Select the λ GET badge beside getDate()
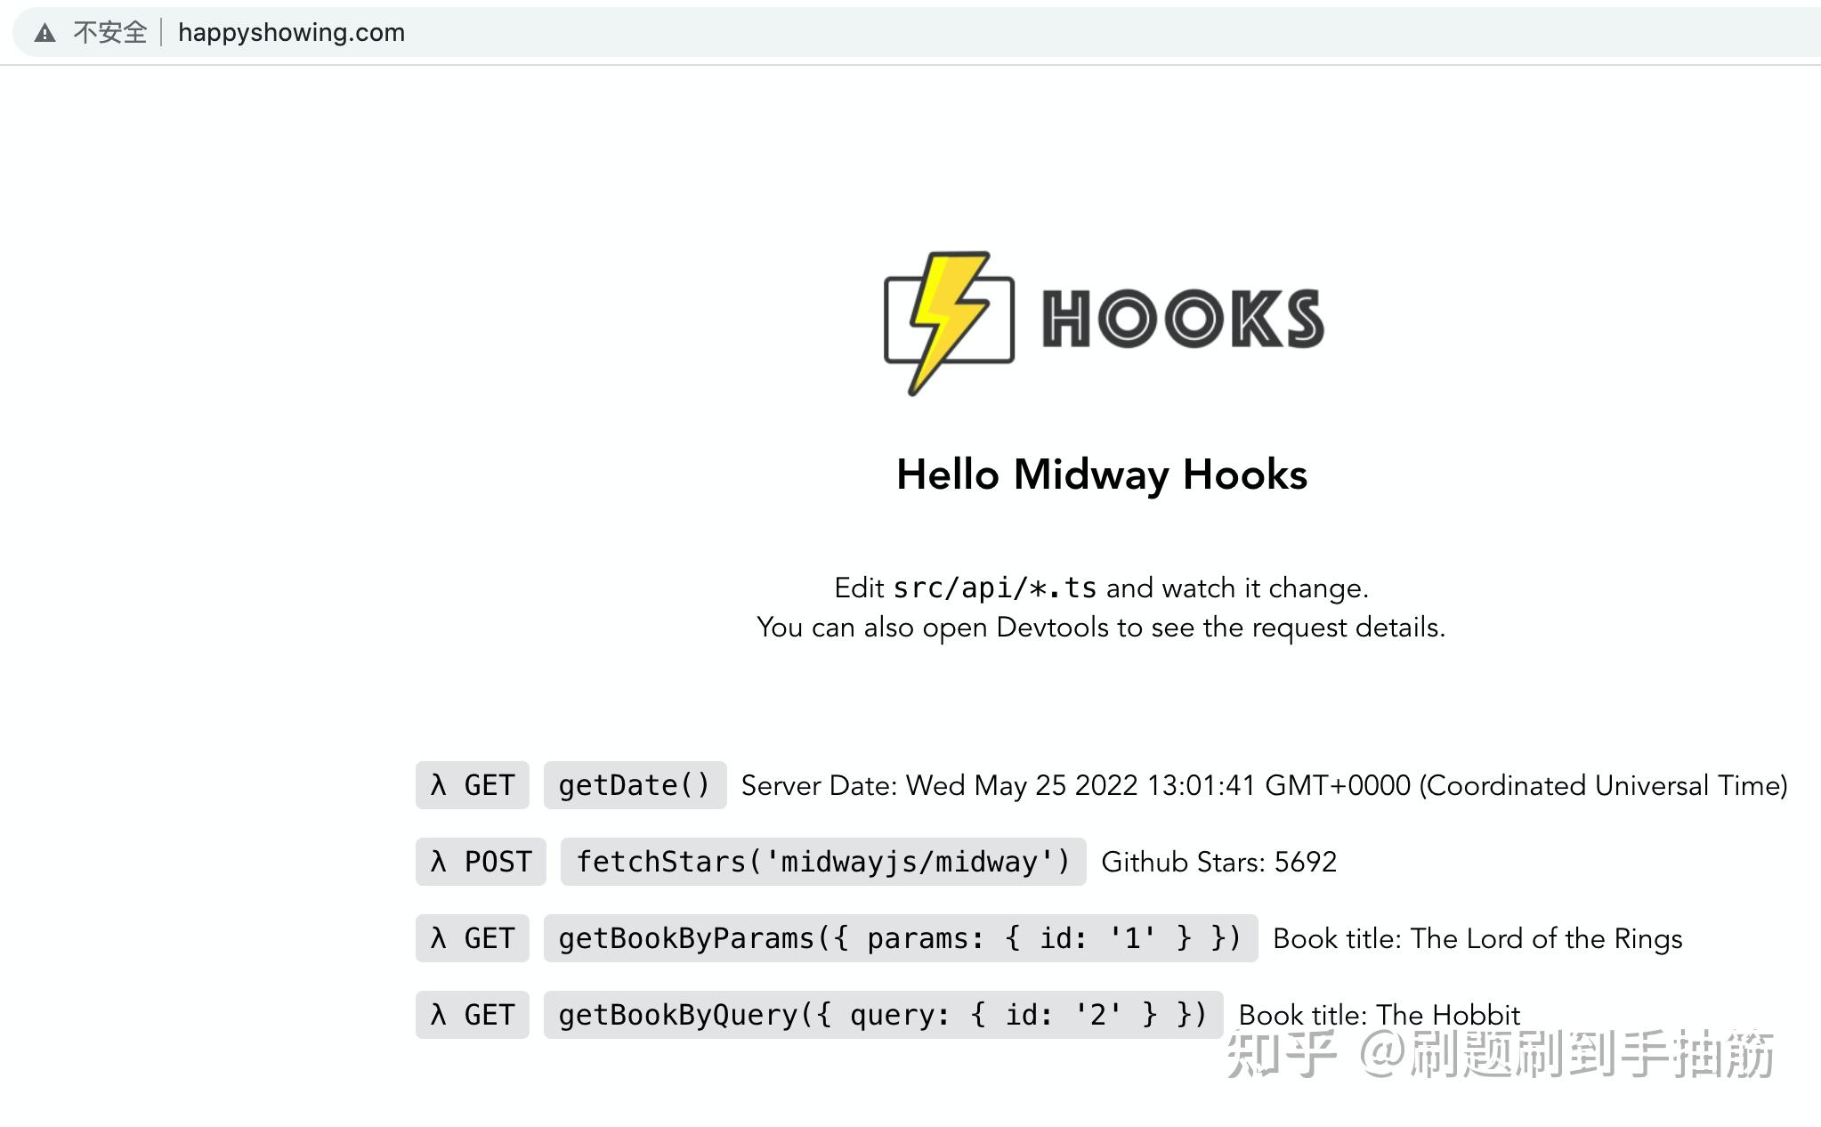The image size is (1821, 1127). [x=472, y=785]
